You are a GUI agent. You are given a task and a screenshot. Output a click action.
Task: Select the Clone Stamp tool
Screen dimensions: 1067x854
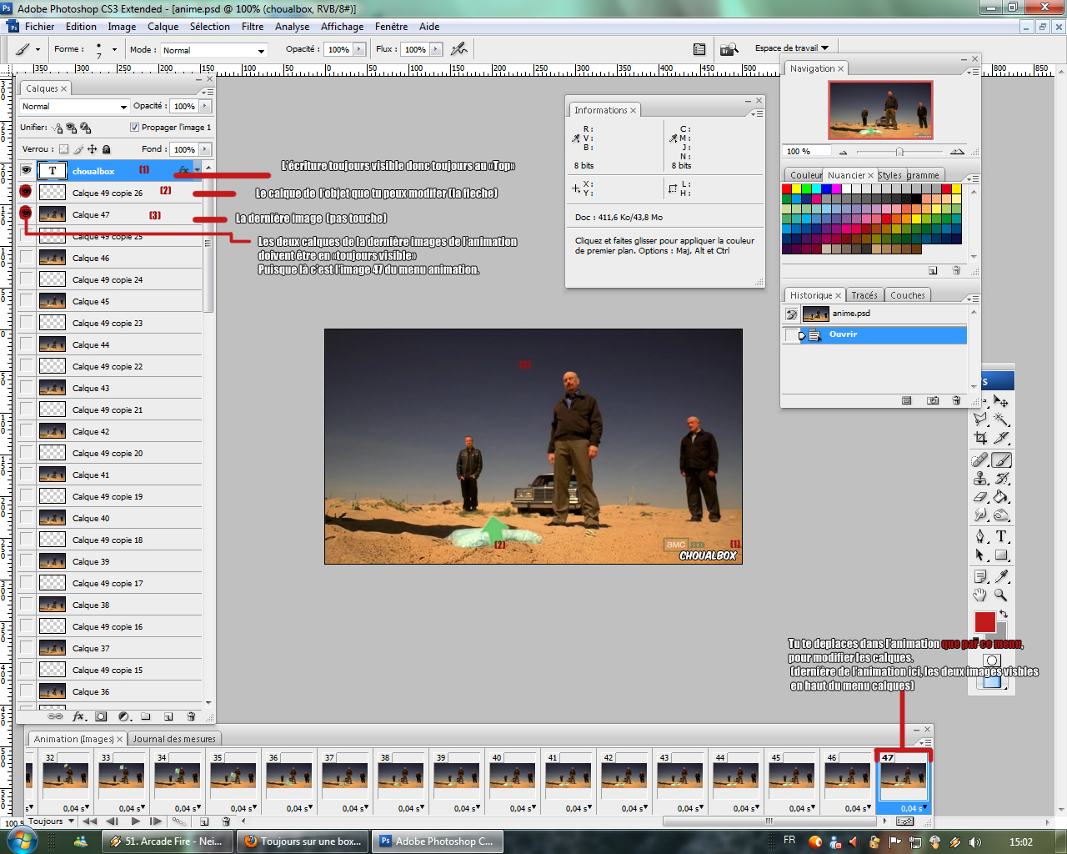click(980, 479)
